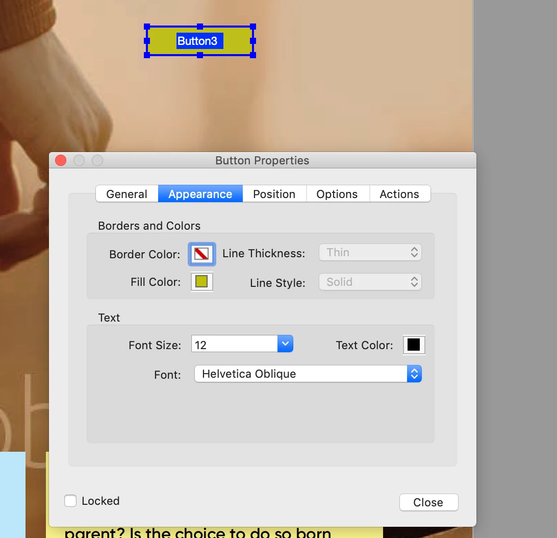Change the Fill Color swatch

tap(202, 282)
